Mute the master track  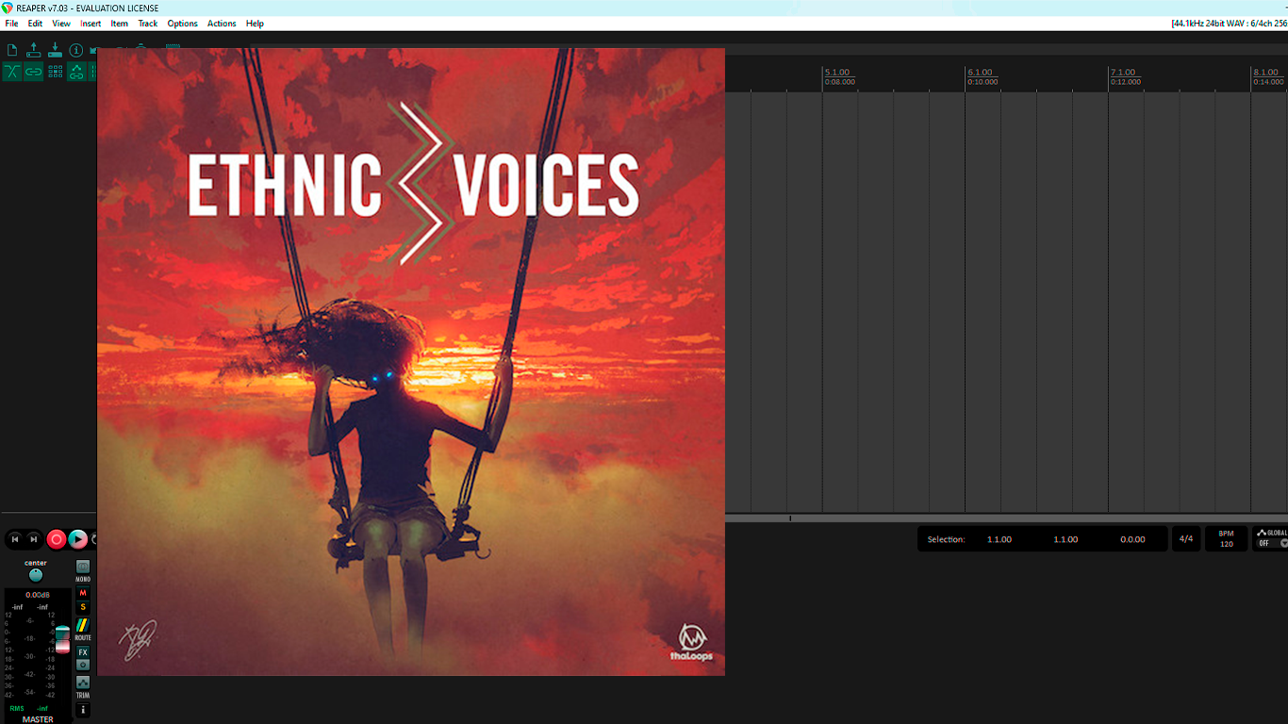[83, 593]
